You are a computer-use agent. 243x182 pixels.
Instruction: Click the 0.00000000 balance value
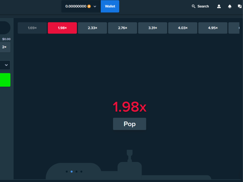pyautogui.click(x=76, y=6)
